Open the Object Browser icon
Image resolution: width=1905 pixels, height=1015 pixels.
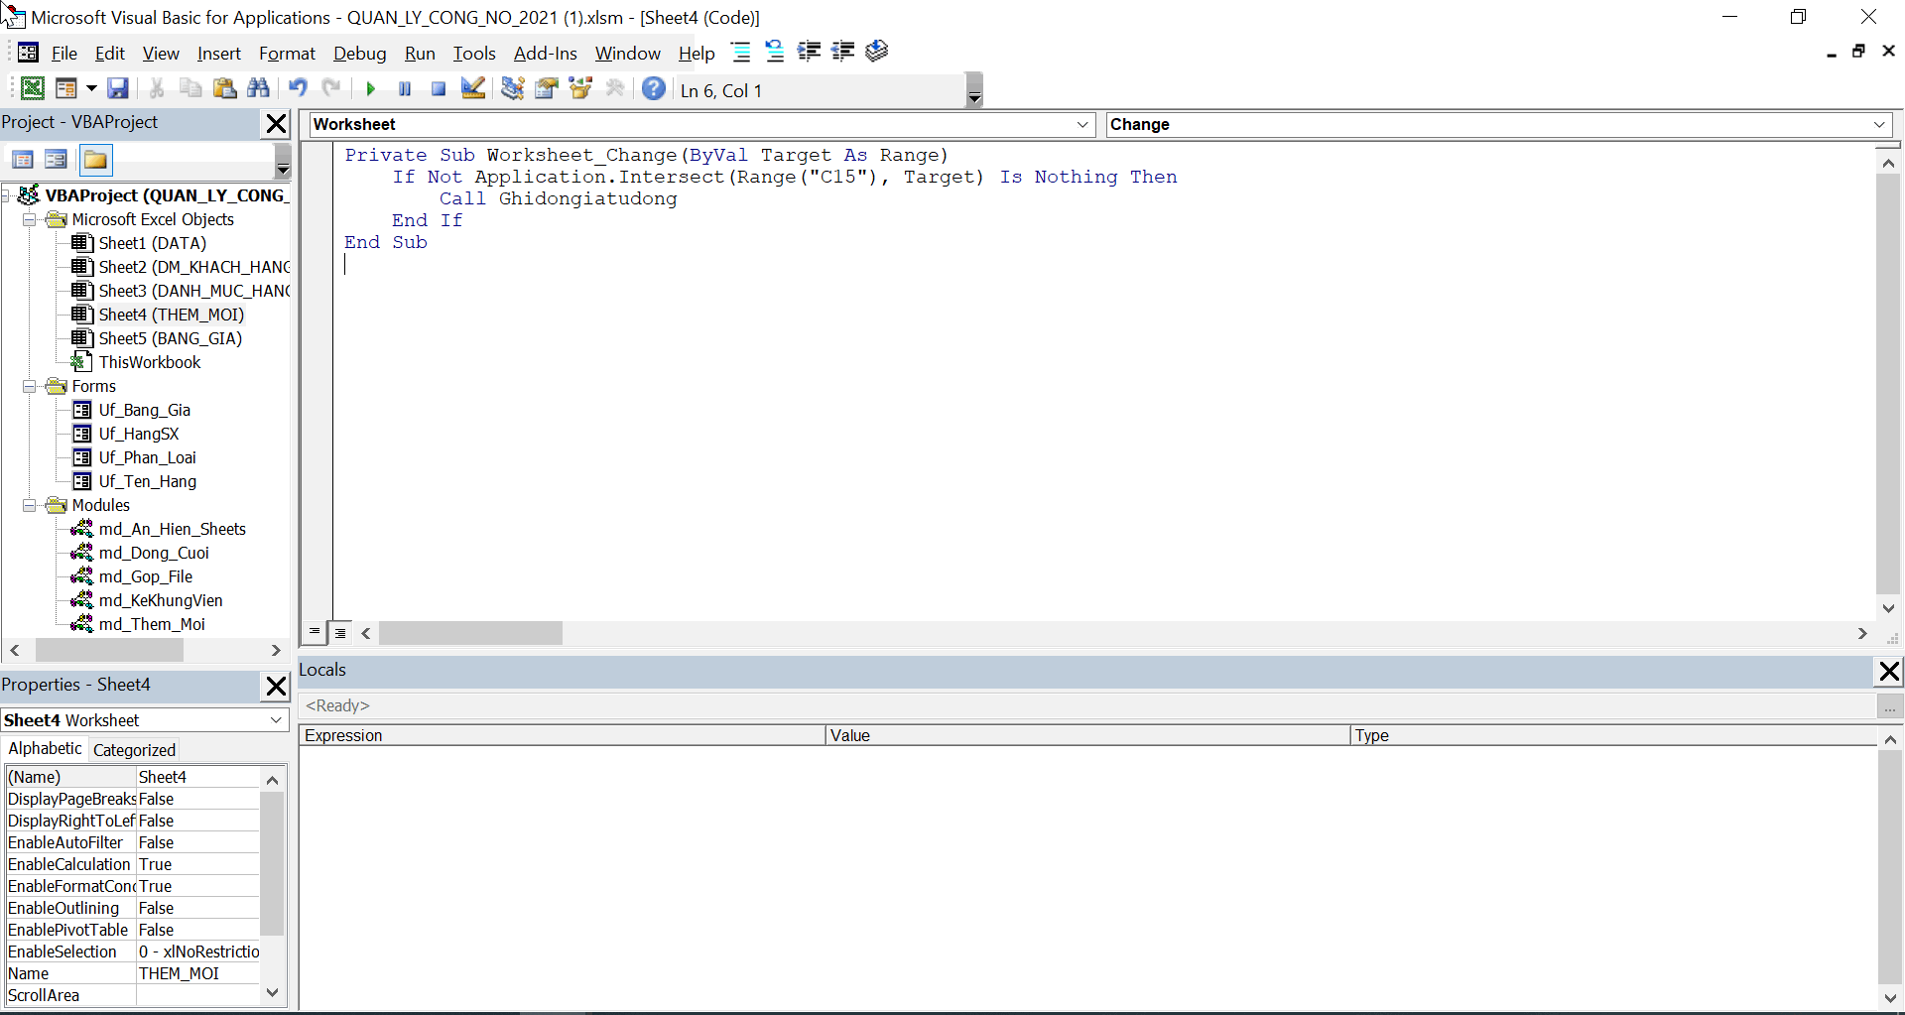coord(580,89)
